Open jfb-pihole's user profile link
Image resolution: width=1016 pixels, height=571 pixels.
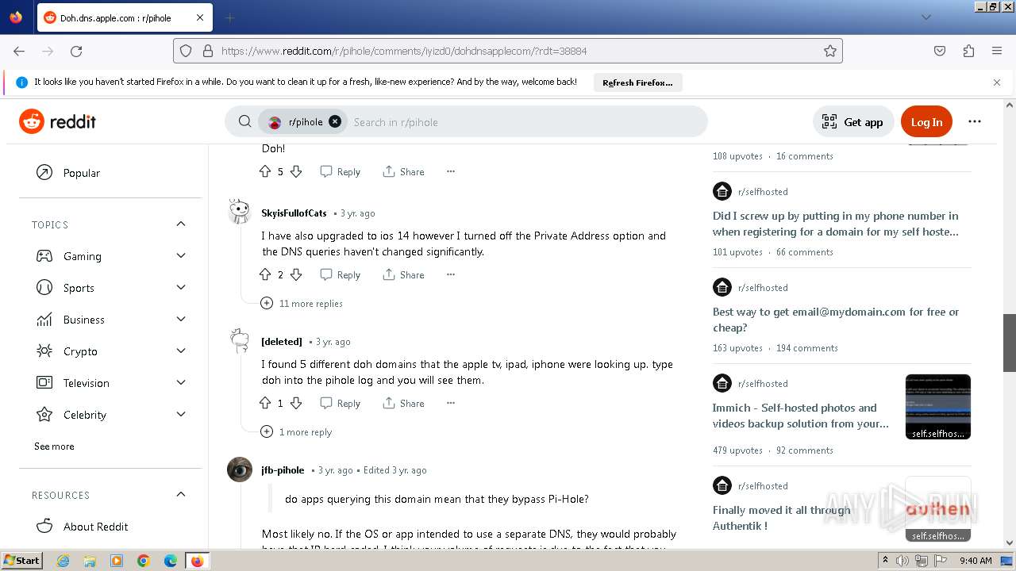pos(283,470)
